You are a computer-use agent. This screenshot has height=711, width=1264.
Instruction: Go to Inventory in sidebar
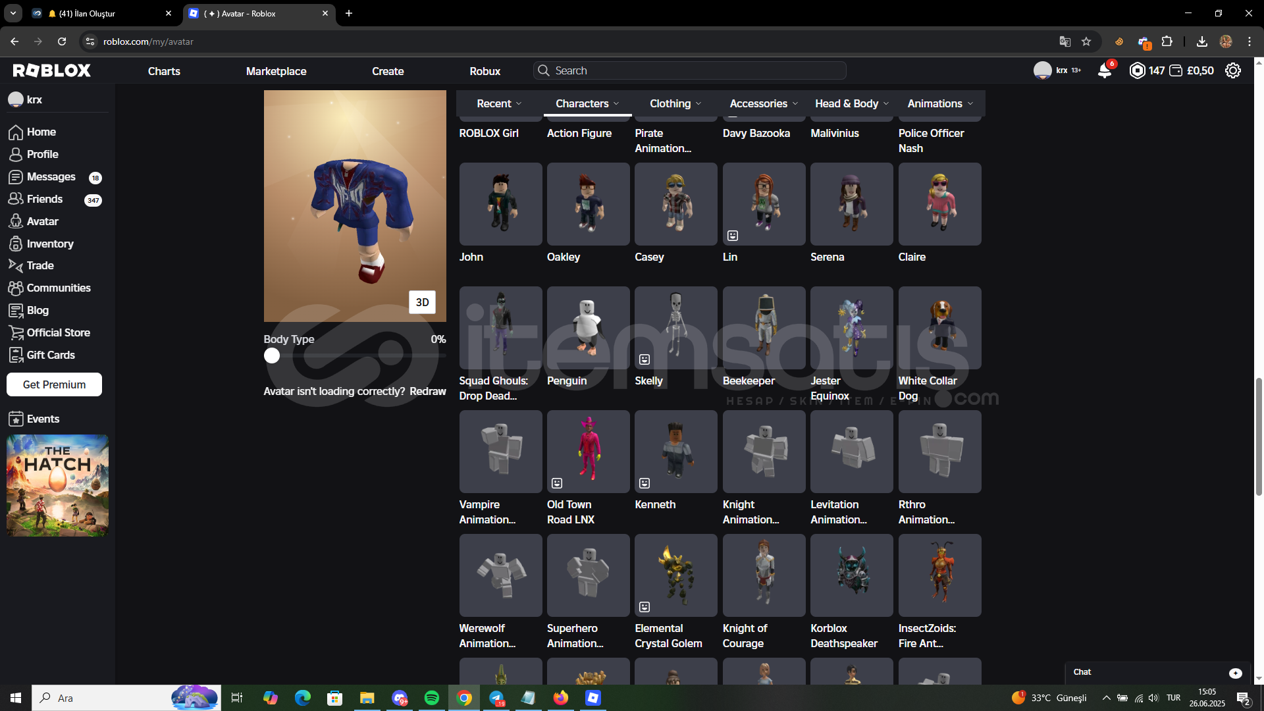click(41, 244)
